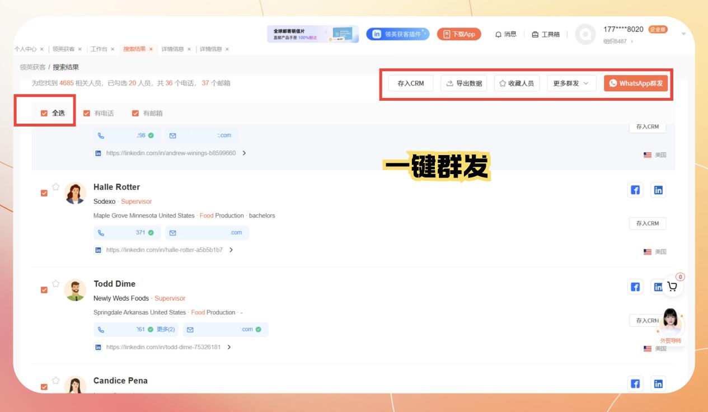Star Todd Dime as favorite
The width and height of the screenshot is (708, 412).
(56, 284)
